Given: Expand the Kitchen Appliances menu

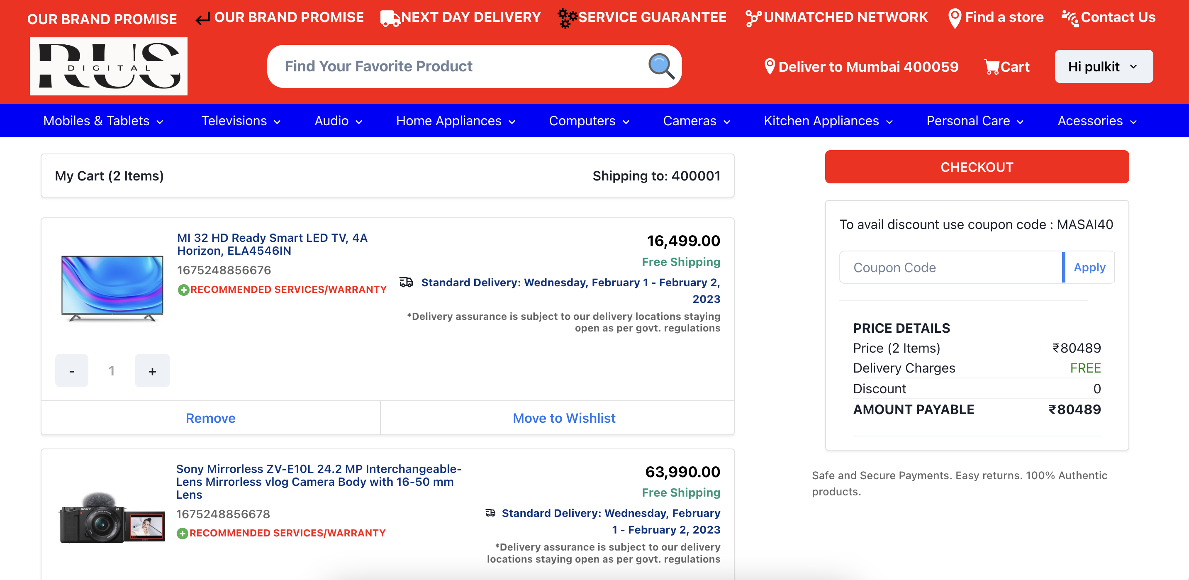Looking at the screenshot, I should pos(828,120).
